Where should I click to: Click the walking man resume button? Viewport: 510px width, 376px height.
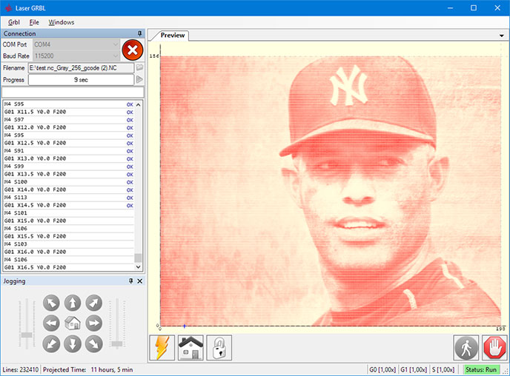[x=466, y=347]
